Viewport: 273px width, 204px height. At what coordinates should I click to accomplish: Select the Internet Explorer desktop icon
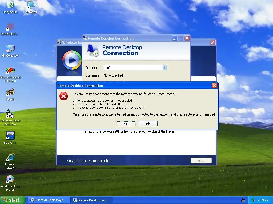[x=10, y=161]
